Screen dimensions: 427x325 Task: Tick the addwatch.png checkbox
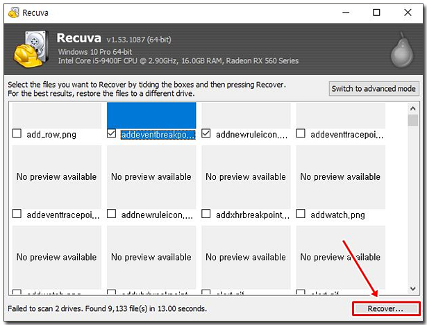click(301, 214)
